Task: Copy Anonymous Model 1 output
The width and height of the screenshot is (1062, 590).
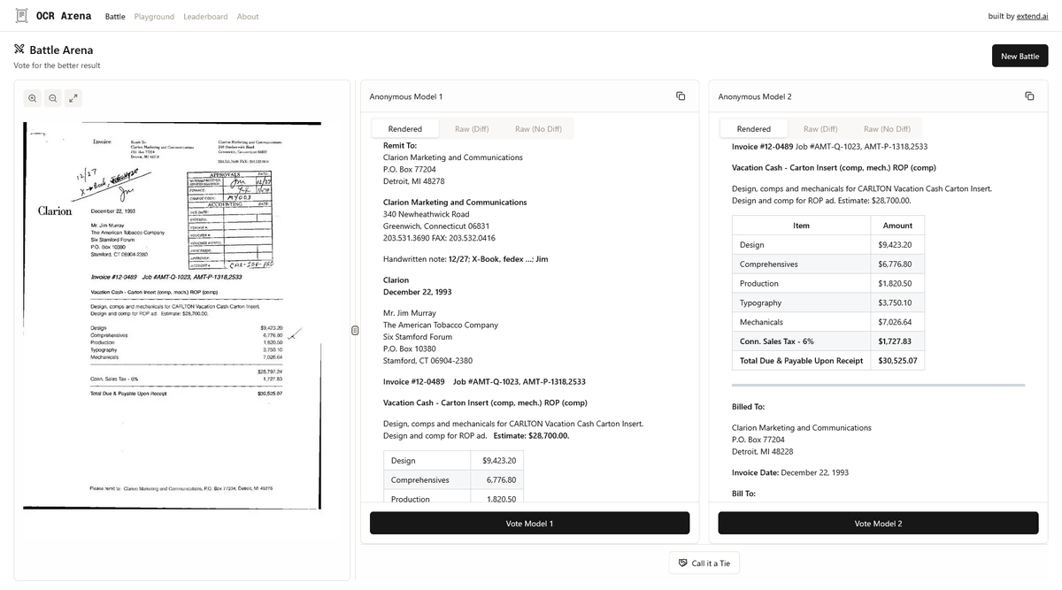Action: [x=681, y=96]
